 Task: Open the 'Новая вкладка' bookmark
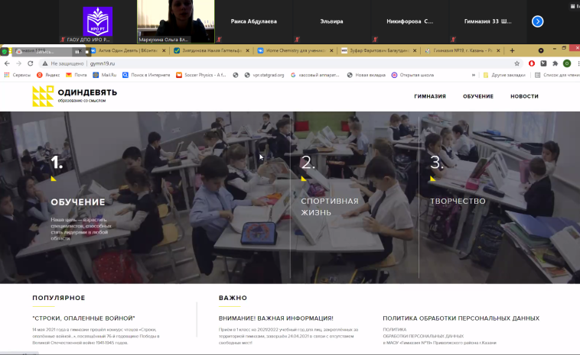point(367,75)
